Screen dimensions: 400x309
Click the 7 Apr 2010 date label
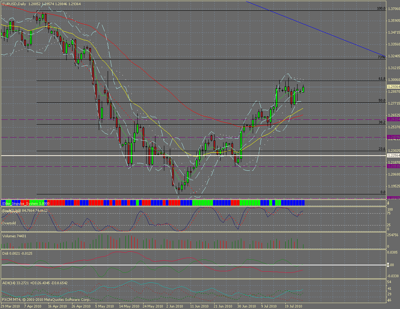[x=33, y=306]
